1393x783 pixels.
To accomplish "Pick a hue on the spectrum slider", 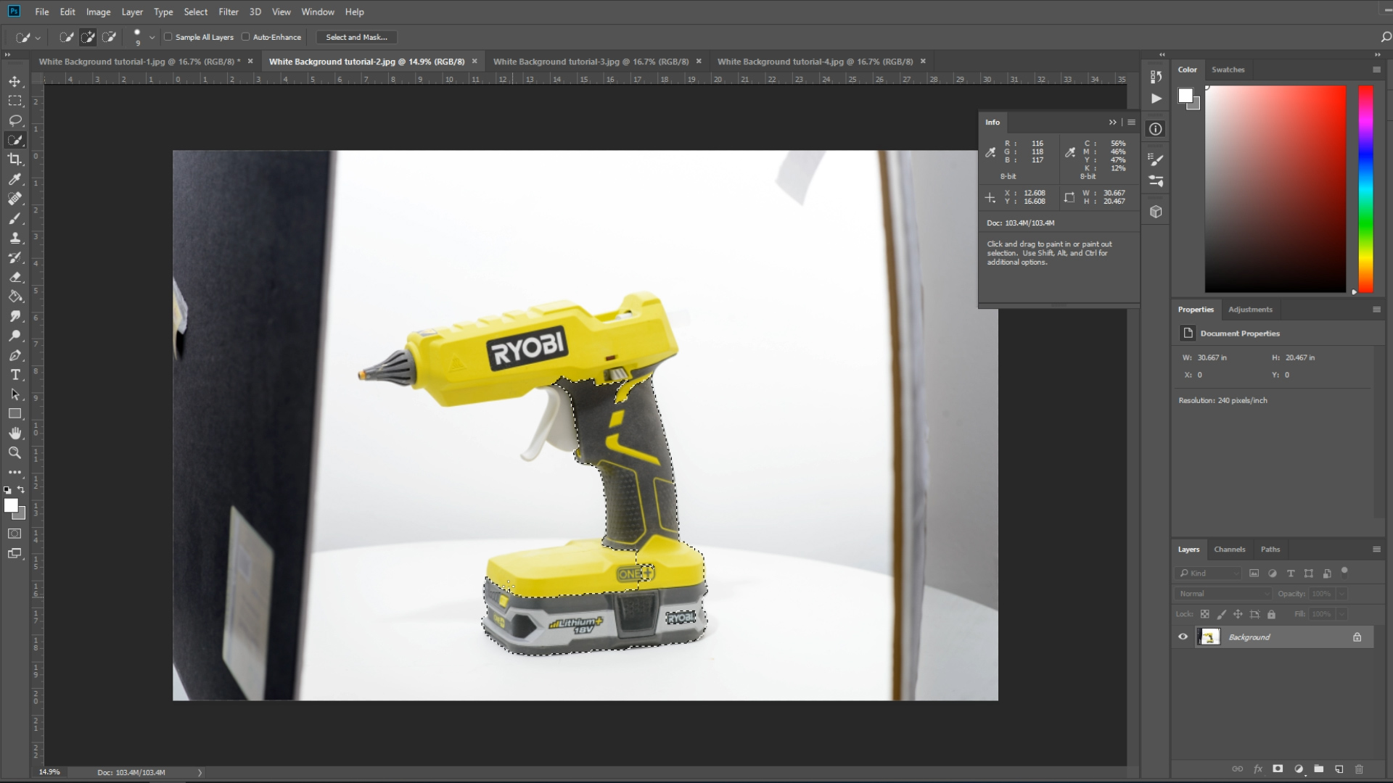I will [x=1365, y=189].
